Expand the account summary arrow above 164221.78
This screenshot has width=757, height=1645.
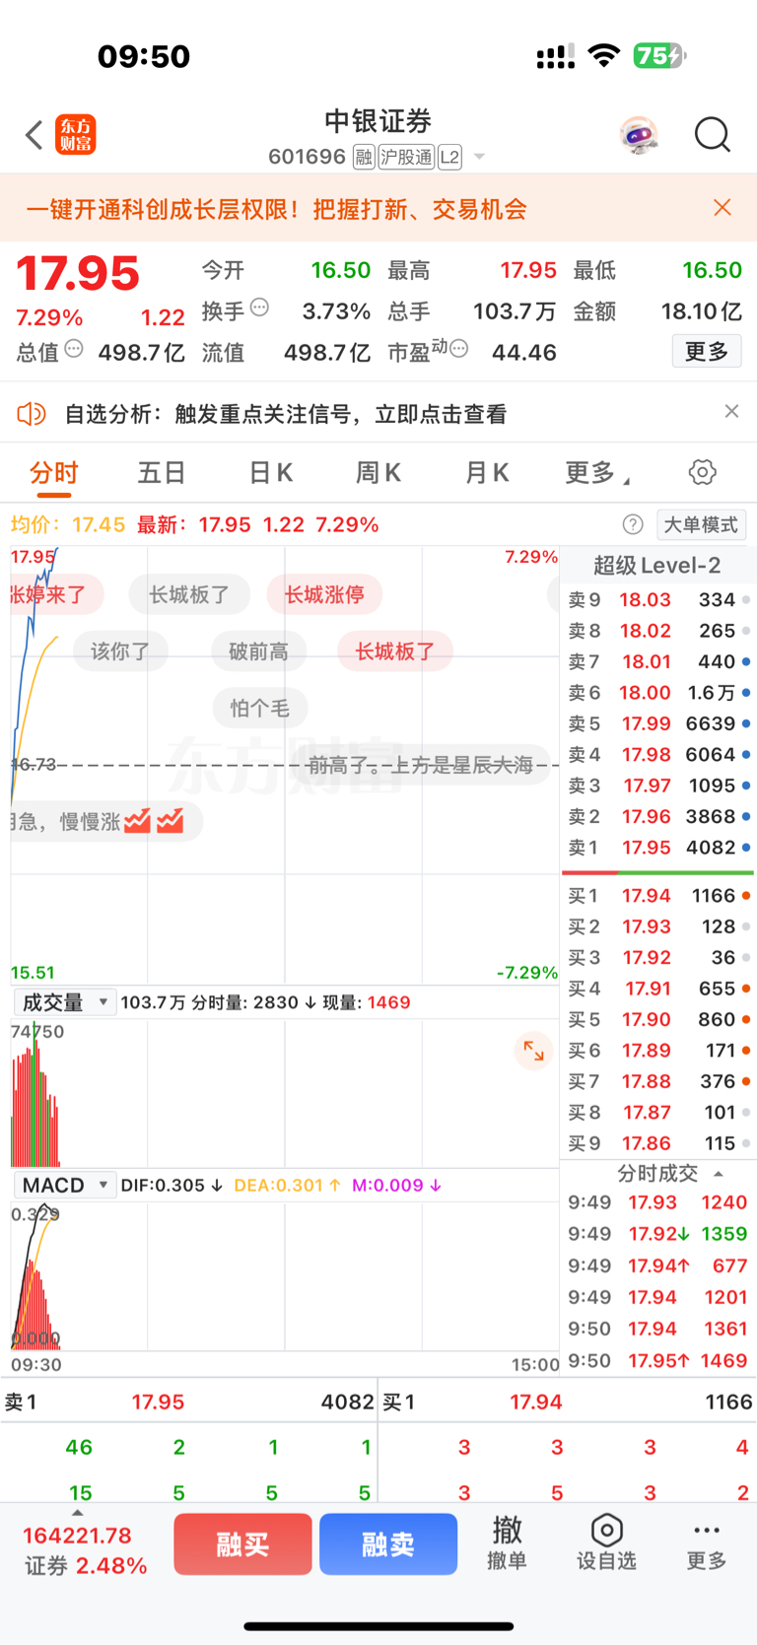78,1513
